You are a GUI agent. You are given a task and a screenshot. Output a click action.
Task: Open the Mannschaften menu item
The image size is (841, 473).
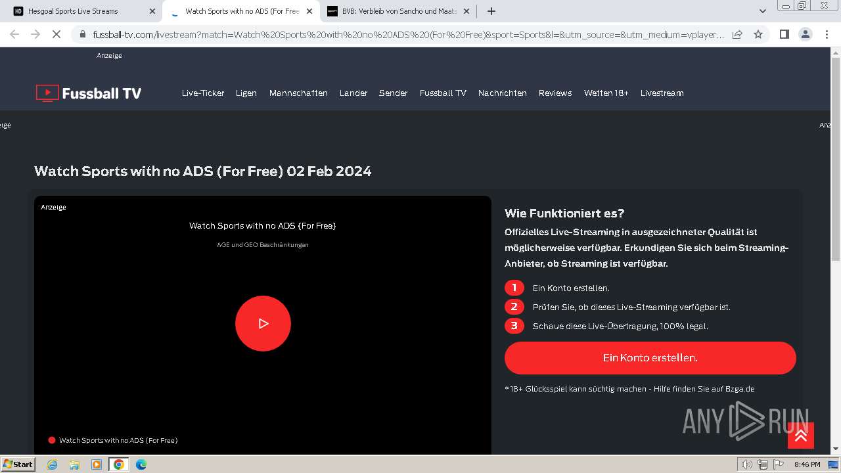pos(298,93)
